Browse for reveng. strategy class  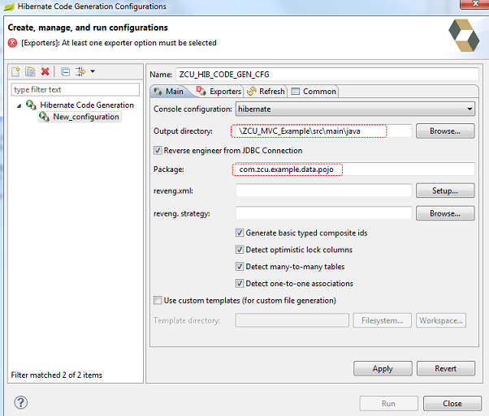click(445, 213)
